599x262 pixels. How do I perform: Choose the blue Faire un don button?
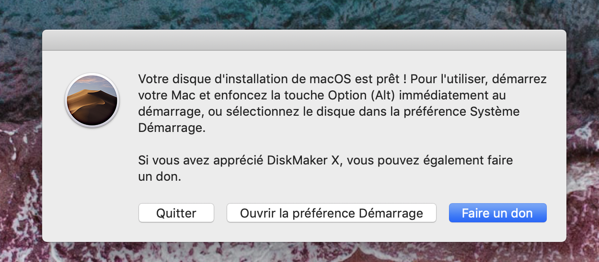coord(497,213)
